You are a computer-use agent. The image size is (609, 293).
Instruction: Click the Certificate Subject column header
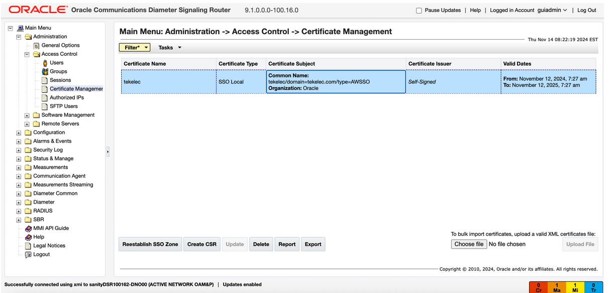[x=336, y=64]
